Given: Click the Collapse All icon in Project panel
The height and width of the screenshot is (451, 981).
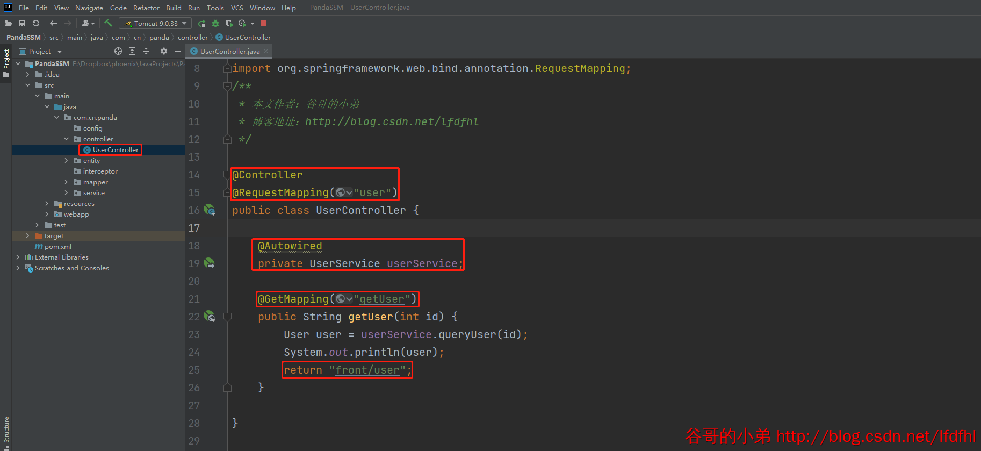Looking at the screenshot, I should click(146, 51).
